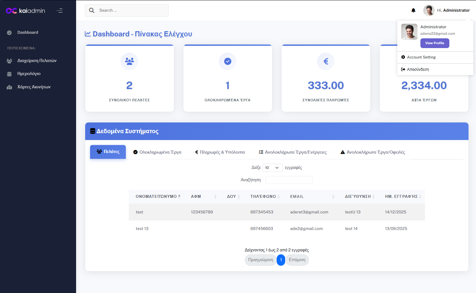476x293 pixels.
Task: Switch to Πληρωμές & Υπόλοιπα tab
Action: pyautogui.click(x=220, y=152)
